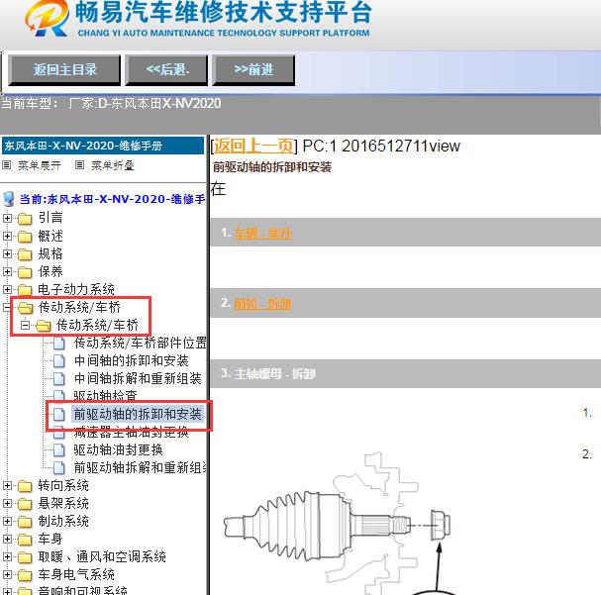Click the 引言 folder icon
Viewport: 601px width, 595px height.
[25, 219]
